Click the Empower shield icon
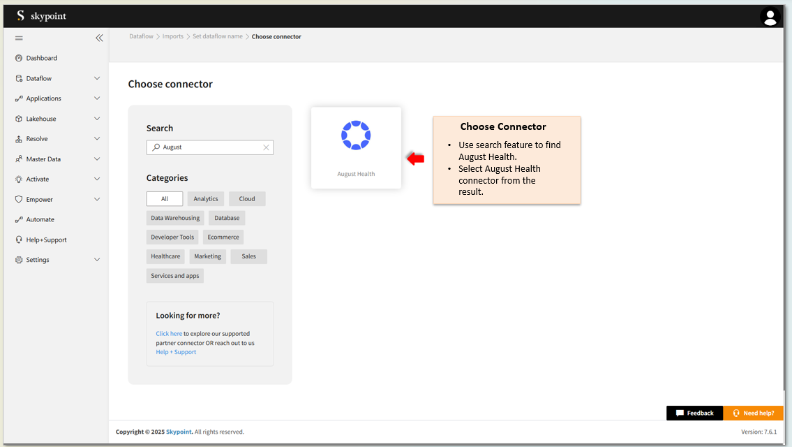 coord(19,199)
